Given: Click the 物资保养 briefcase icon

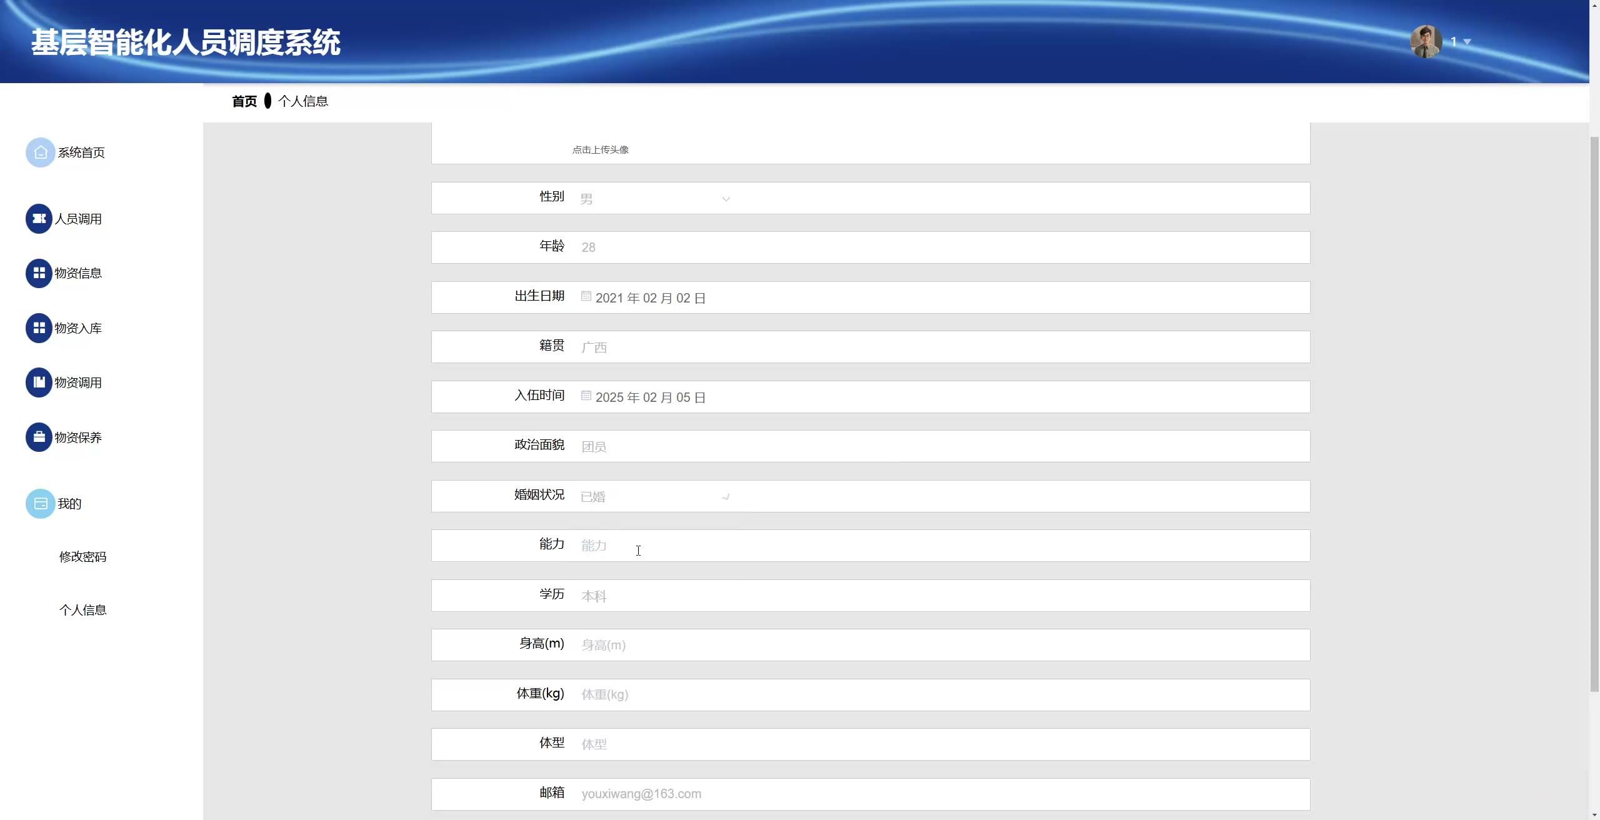Looking at the screenshot, I should [x=39, y=437].
